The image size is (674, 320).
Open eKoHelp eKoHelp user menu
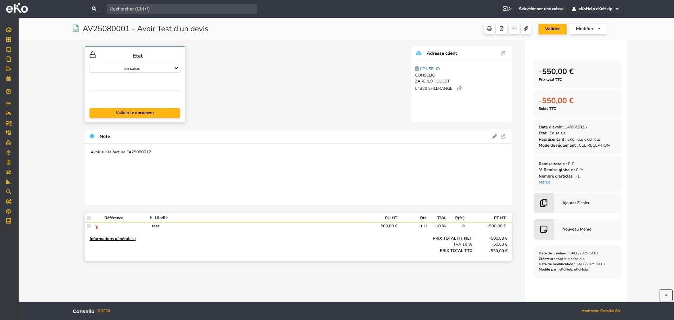(595, 9)
